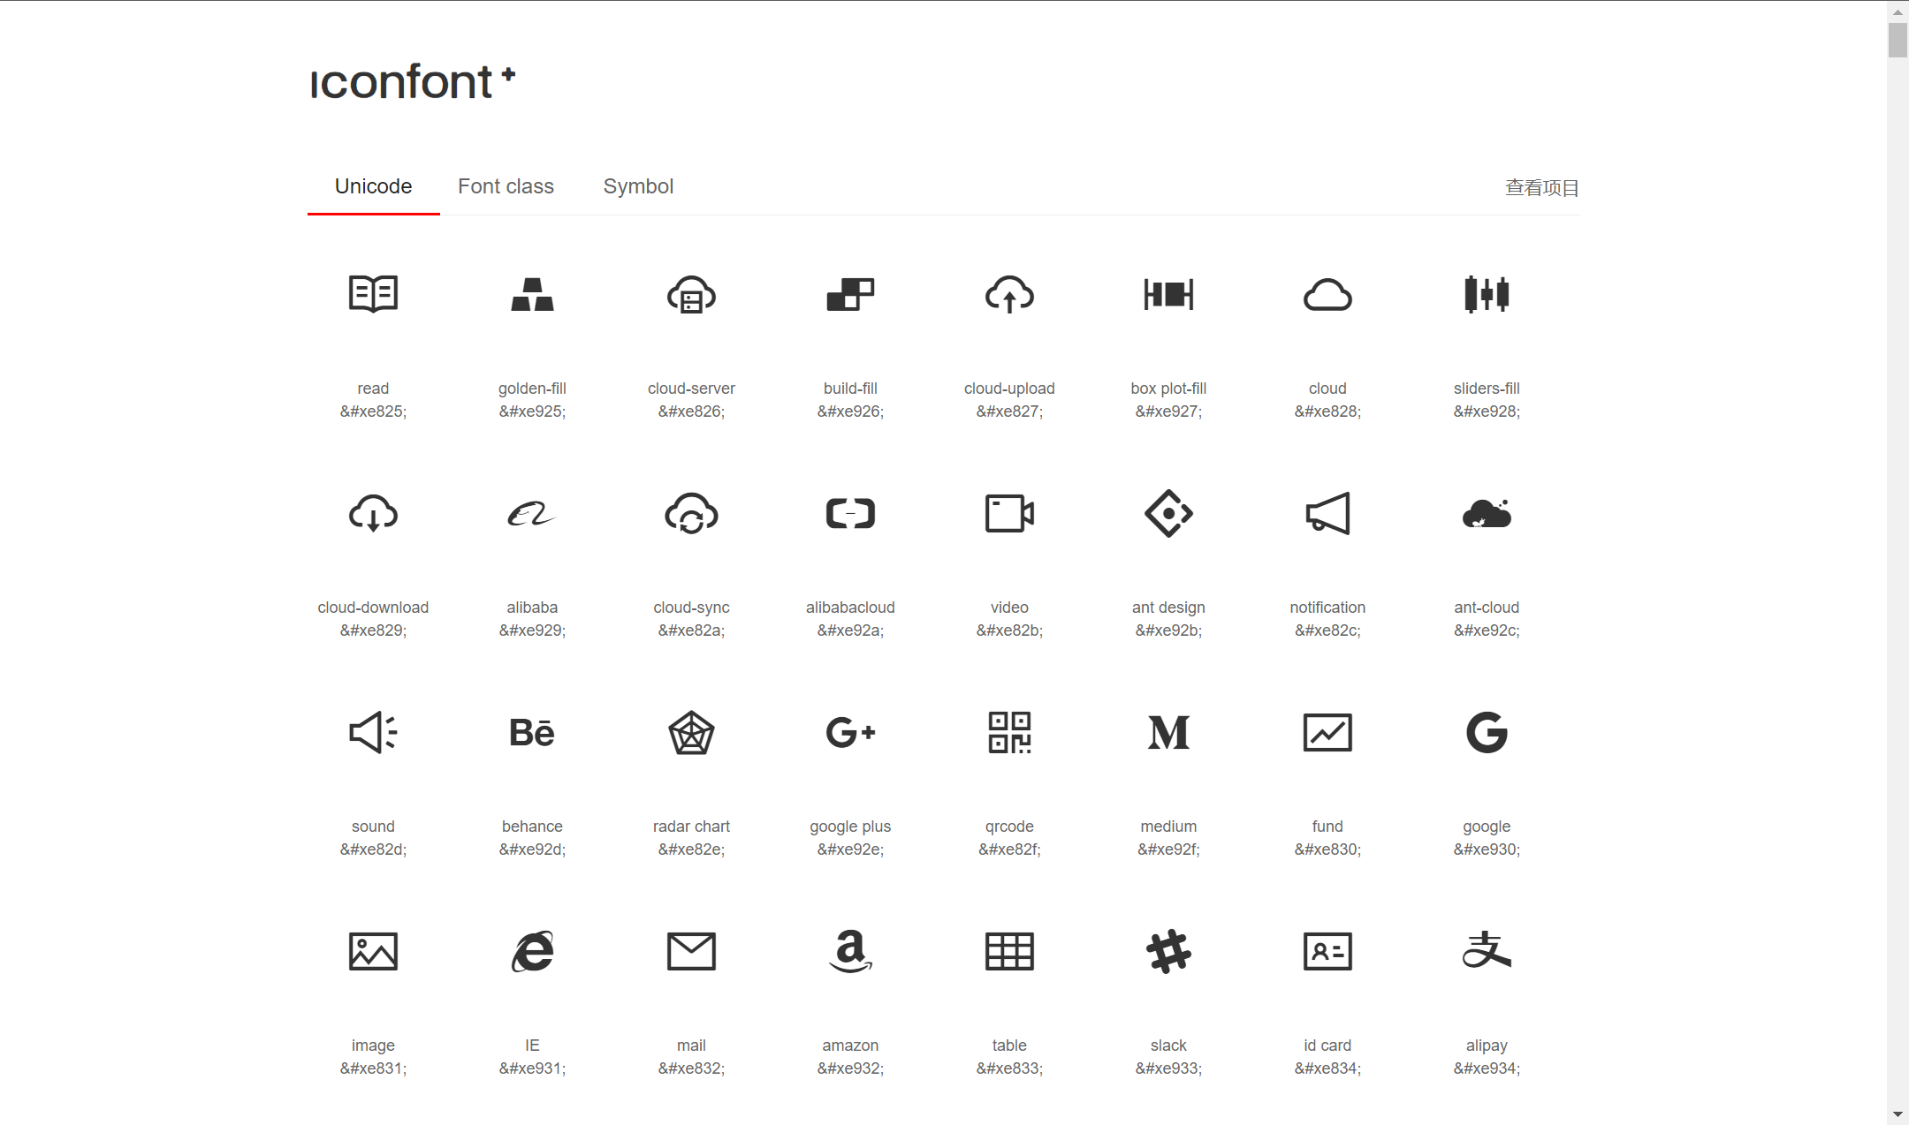The image size is (1909, 1125).
Task: Click the 'sliders-fill' name label
Action: (x=1487, y=389)
